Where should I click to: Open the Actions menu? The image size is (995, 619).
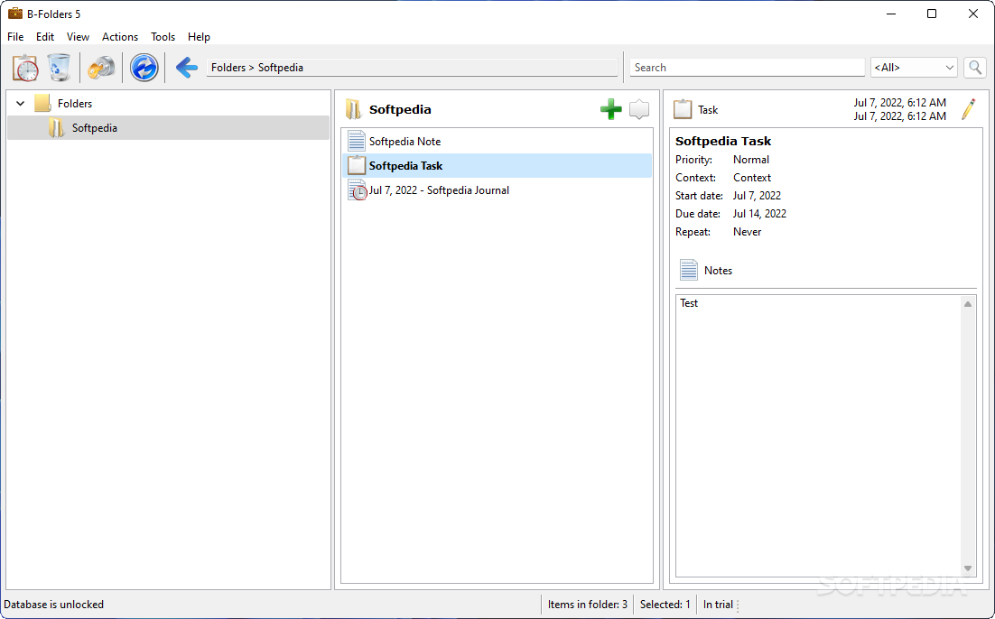pyautogui.click(x=120, y=37)
